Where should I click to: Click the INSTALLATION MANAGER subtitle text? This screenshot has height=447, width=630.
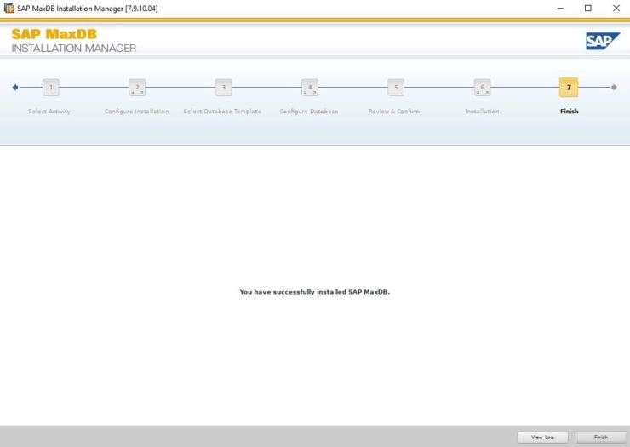tap(74, 49)
